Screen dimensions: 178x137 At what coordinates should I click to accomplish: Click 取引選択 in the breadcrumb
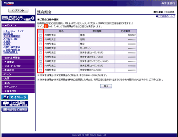tap(158, 12)
